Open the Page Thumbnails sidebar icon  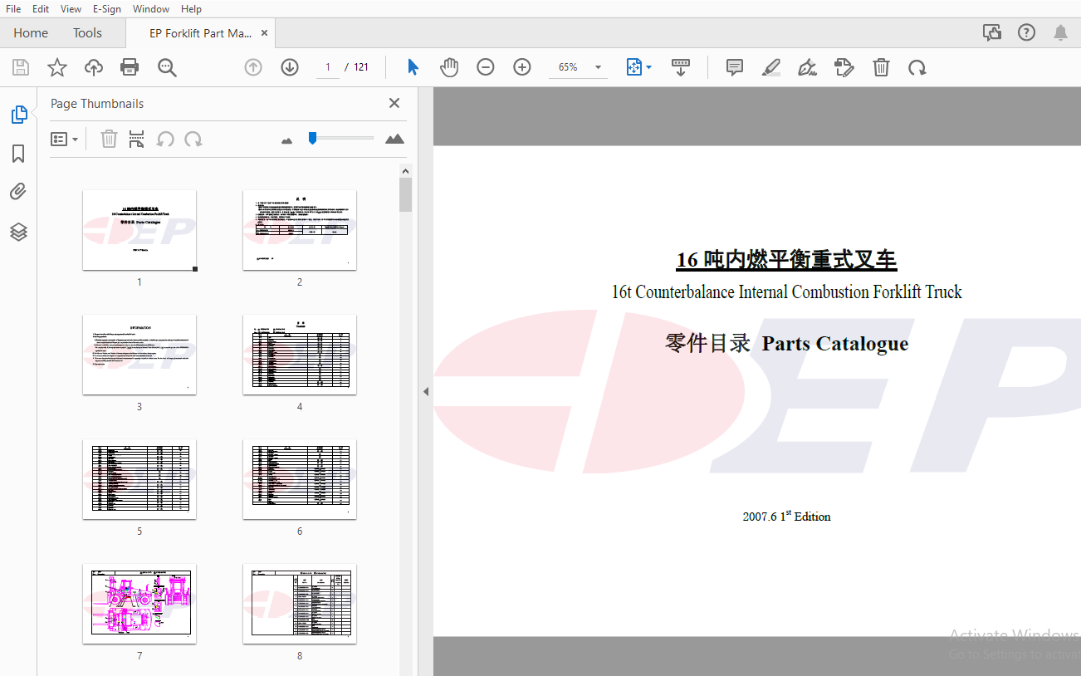[18, 115]
